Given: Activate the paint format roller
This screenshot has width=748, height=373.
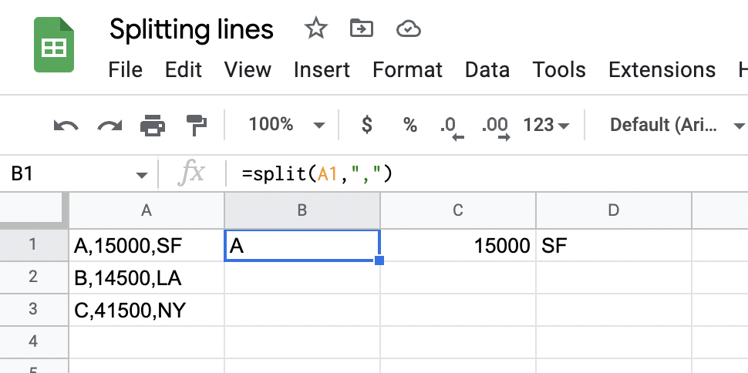Looking at the screenshot, I should 196,126.
